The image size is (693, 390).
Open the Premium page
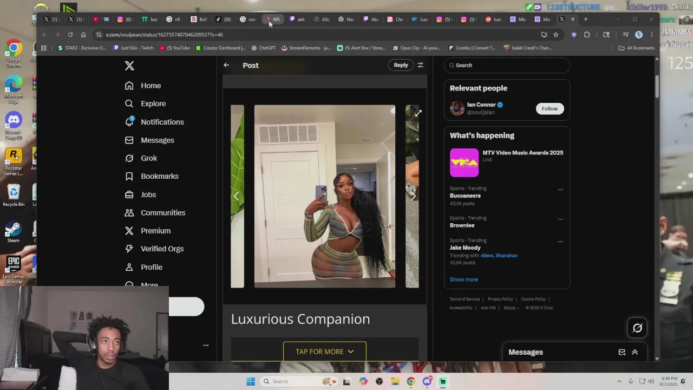pos(147,231)
